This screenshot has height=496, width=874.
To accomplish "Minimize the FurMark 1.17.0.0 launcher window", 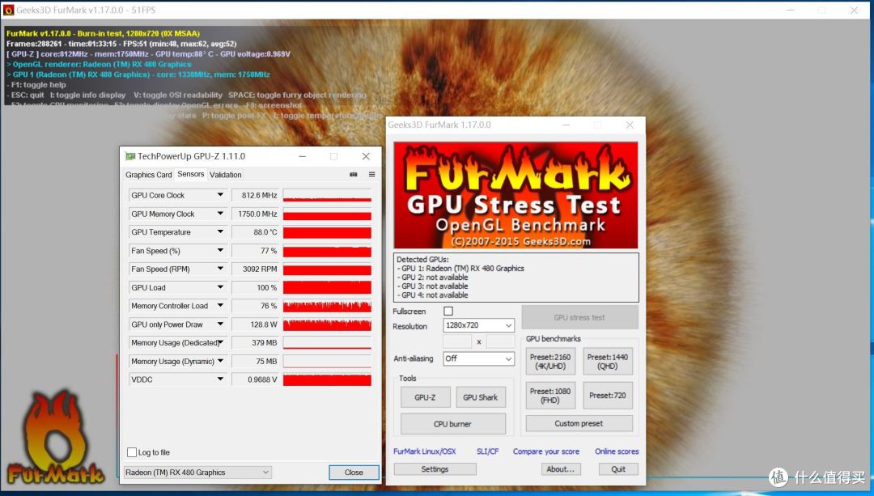I will point(566,125).
